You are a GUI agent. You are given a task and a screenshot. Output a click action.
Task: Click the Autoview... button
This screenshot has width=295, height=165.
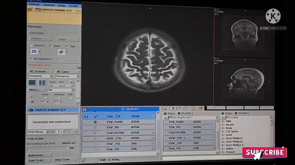(x=39, y=155)
